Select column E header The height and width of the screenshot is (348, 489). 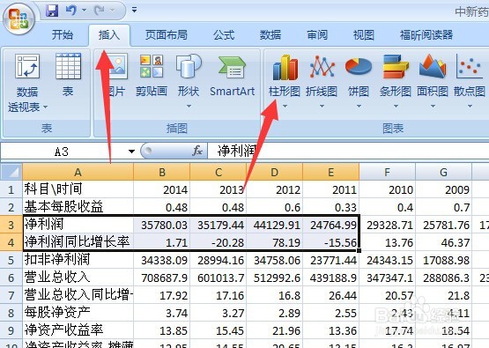pos(331,172)
